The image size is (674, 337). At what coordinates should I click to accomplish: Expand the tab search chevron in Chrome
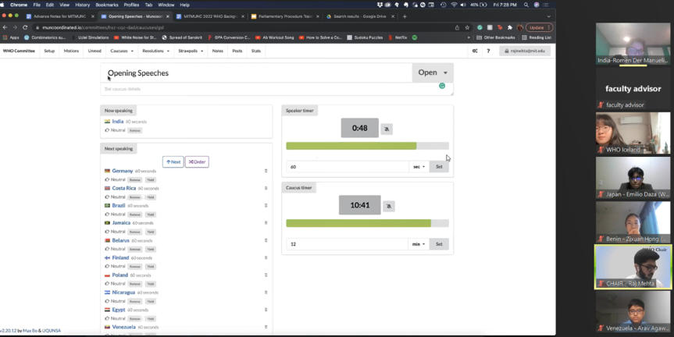548,16
